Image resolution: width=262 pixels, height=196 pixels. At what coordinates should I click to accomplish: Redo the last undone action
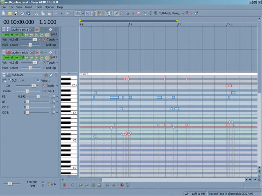point(66,13)
